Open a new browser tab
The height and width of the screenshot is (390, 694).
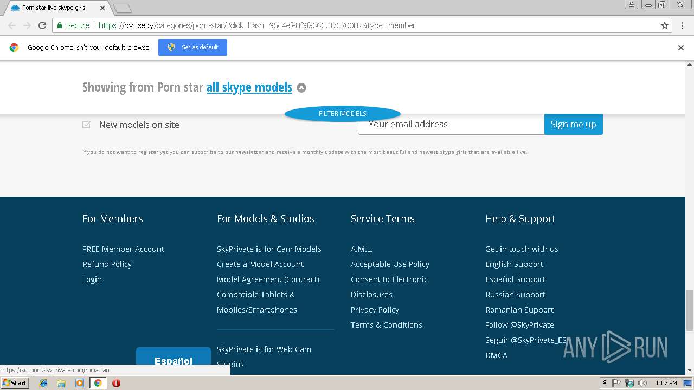coord(123,8)
